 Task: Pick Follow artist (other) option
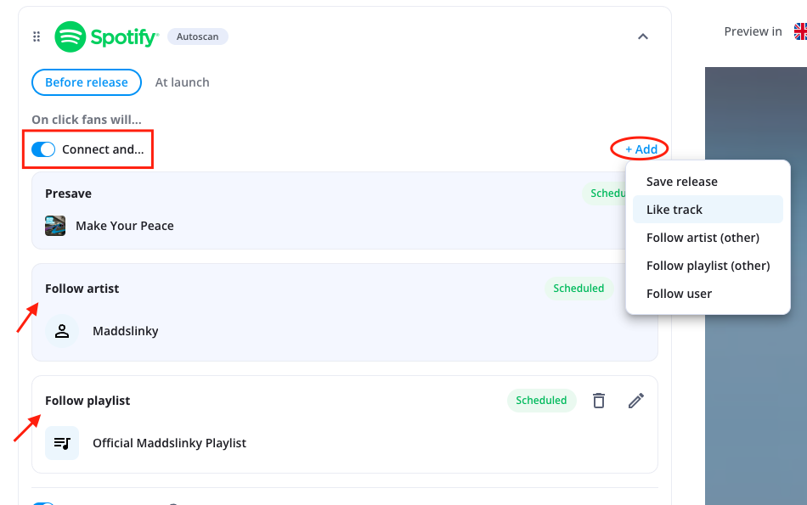coord(703,238)
